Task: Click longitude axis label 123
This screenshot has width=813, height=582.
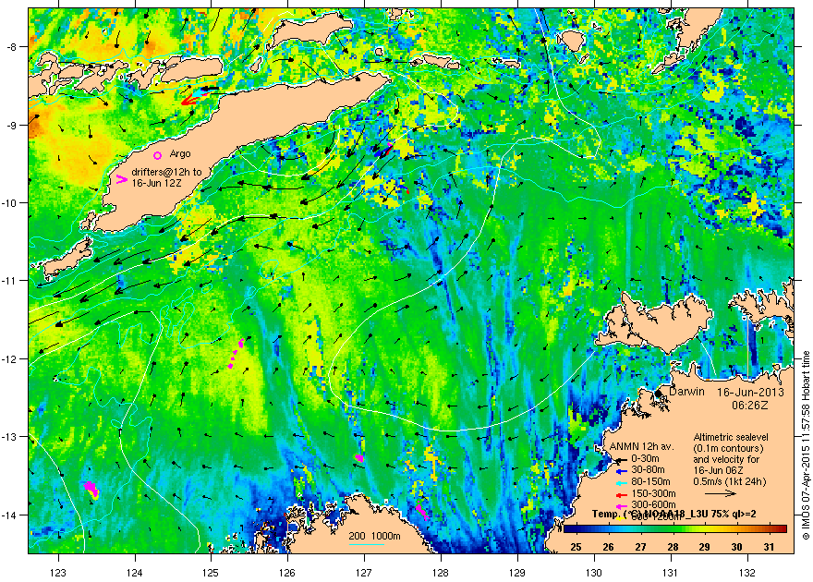Action: [58, 573]
